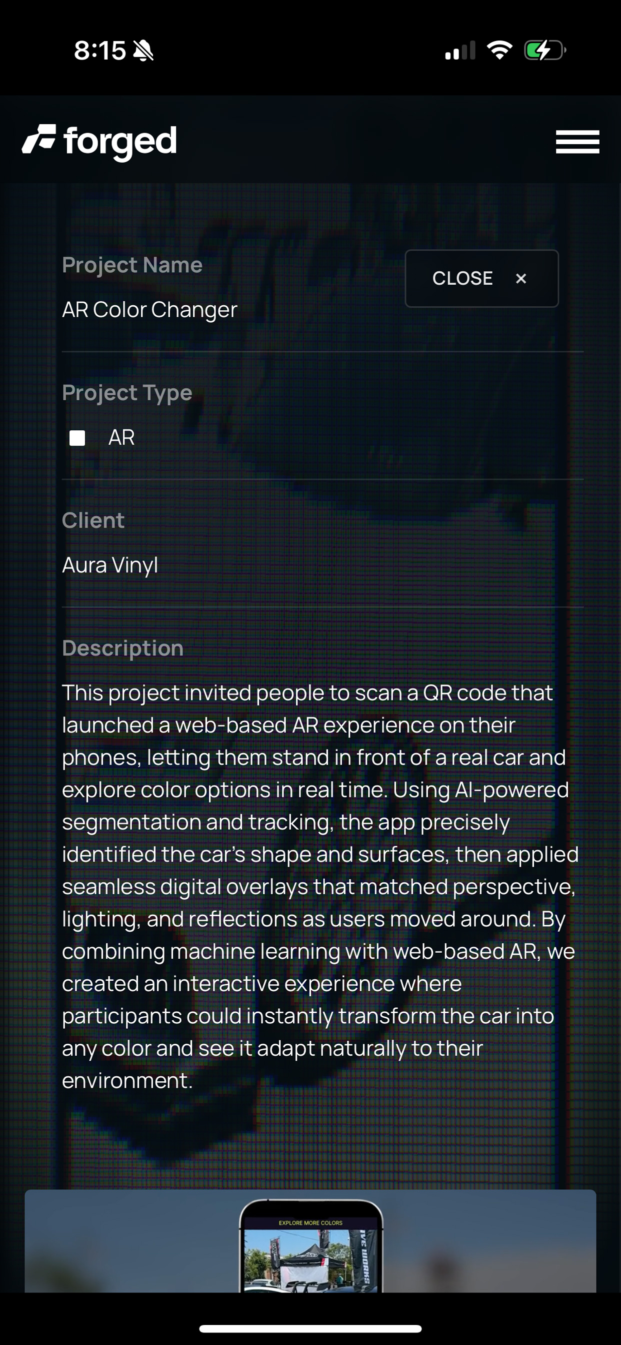Tap the Client heading label
The width and height of the screenshot is (621, 1345).
(x=93, y=520)
